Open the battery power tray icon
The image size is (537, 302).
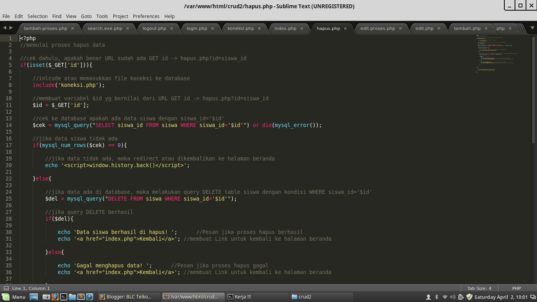coord(461,297)
